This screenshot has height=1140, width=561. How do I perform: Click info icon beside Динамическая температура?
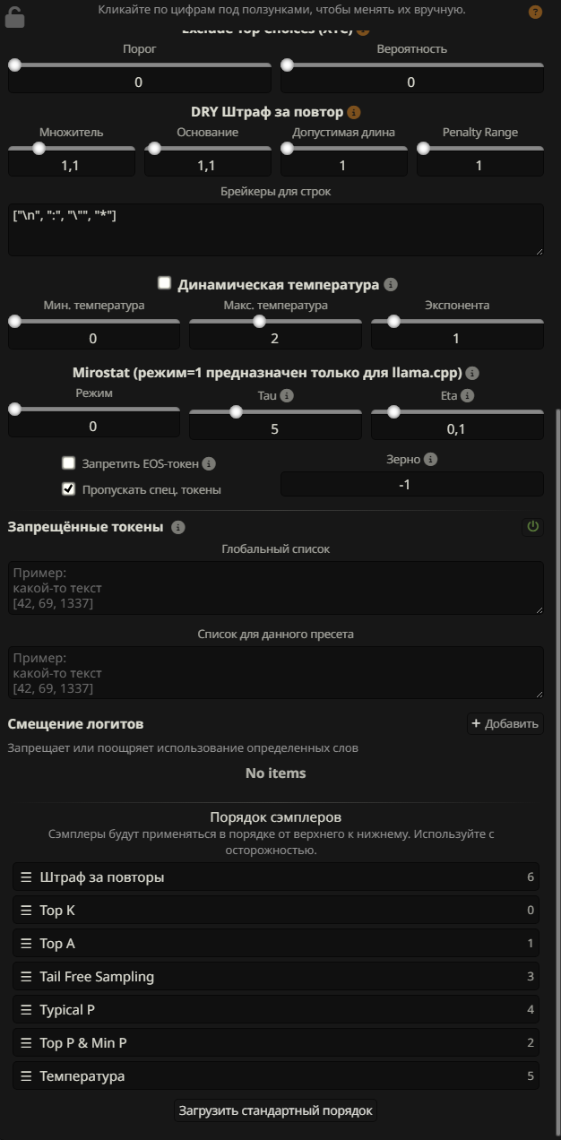point(390,284)
